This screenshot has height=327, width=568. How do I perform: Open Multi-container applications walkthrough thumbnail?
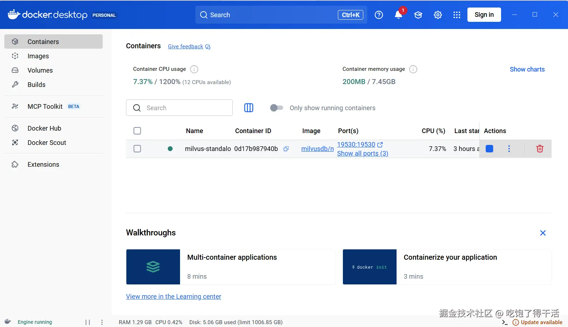click(x=153, y=267)
